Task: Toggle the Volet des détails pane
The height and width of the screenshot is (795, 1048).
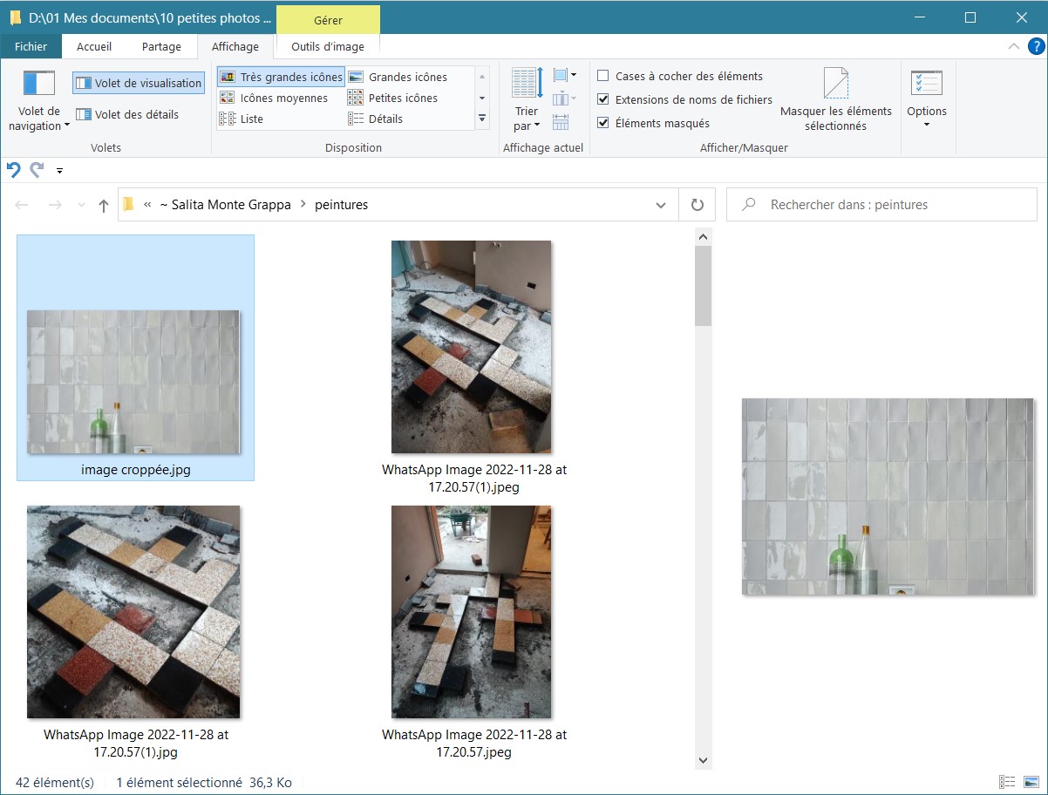Action: pos(127,114)
